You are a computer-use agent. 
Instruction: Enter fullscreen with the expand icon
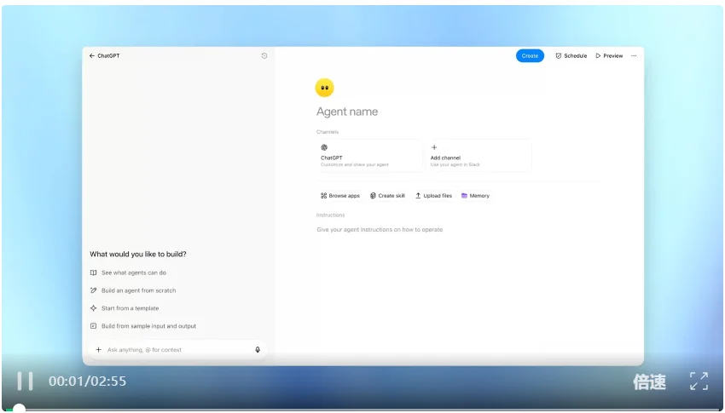coord(699,381)
